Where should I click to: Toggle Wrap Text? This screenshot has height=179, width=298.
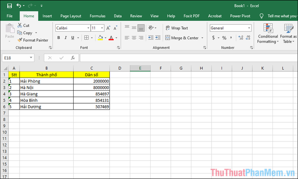[177, 28]
